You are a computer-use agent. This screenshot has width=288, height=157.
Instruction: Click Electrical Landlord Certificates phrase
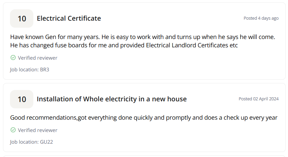pos(187,45)
